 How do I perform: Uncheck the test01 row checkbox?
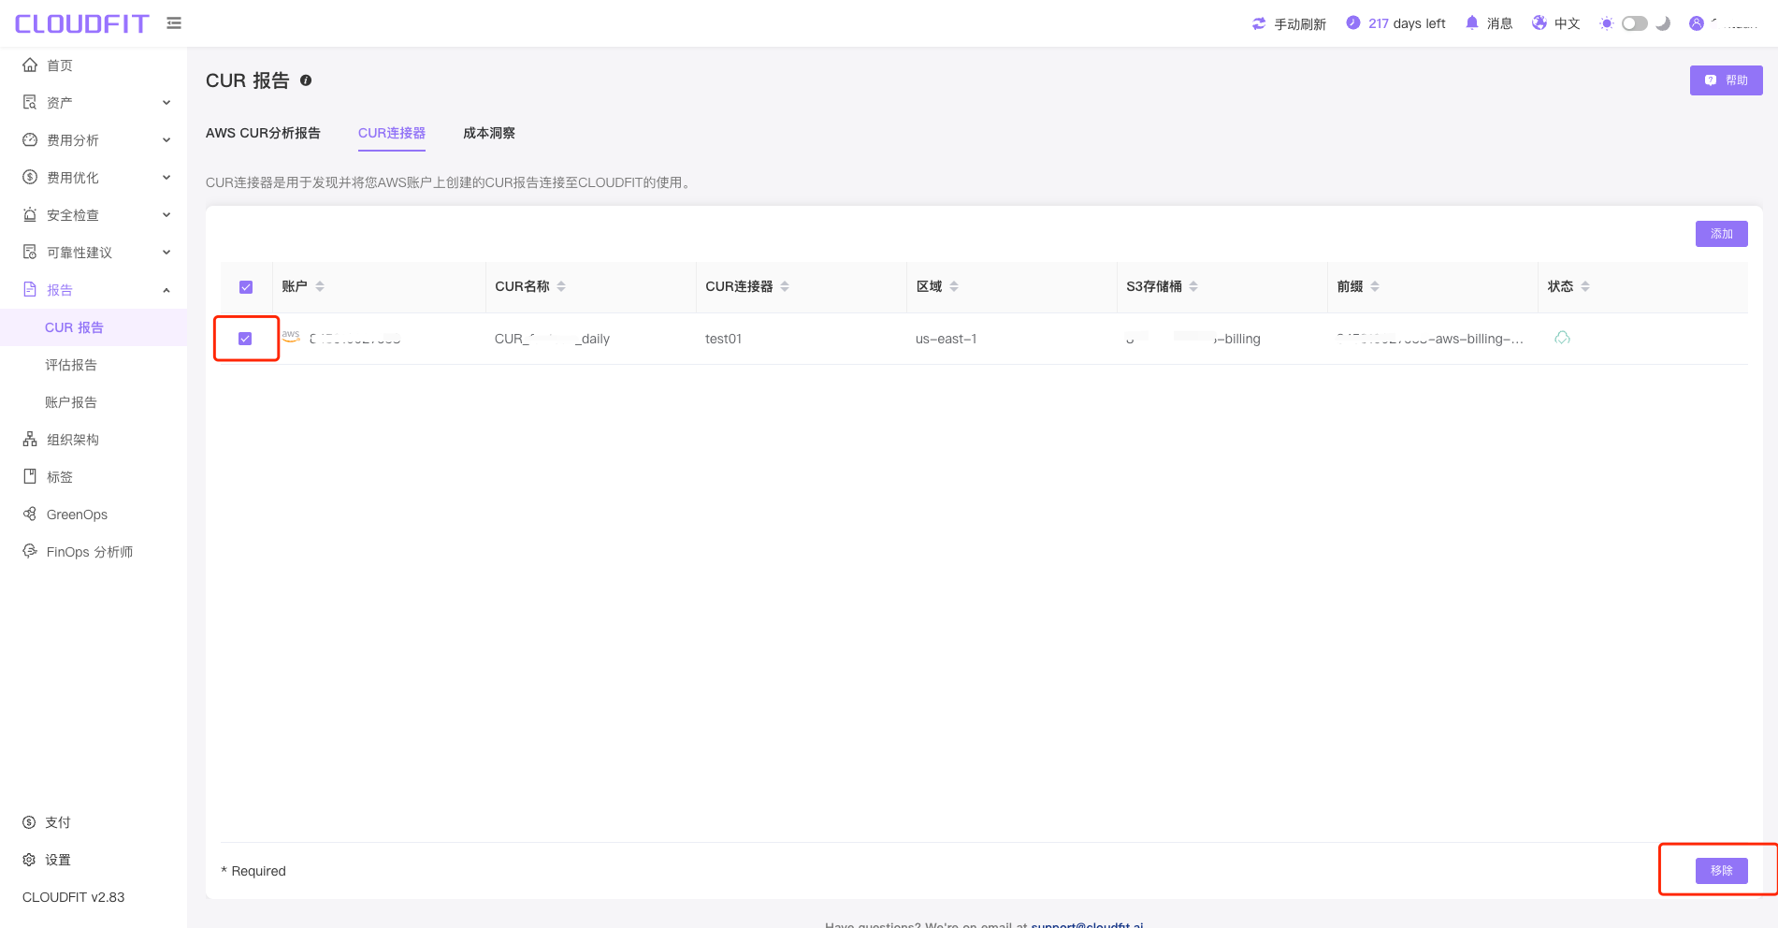[245, 339]
